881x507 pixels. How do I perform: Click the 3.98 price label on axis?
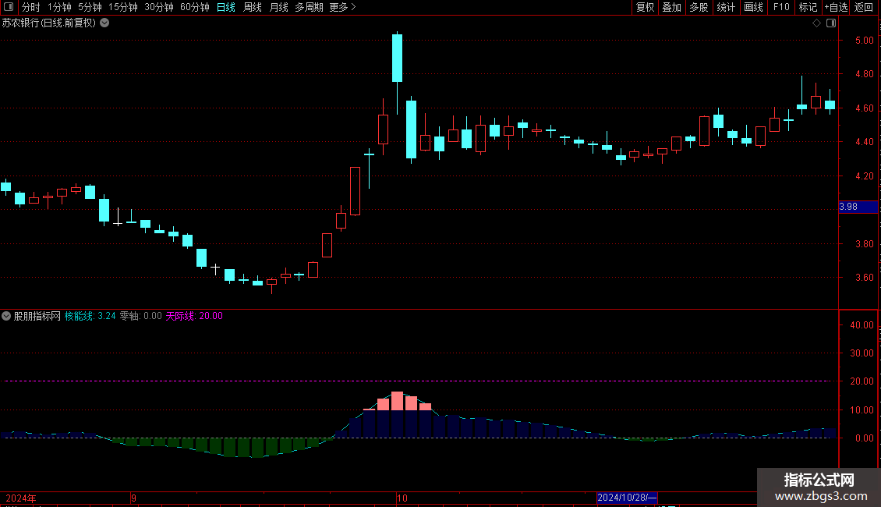[858, 207]
